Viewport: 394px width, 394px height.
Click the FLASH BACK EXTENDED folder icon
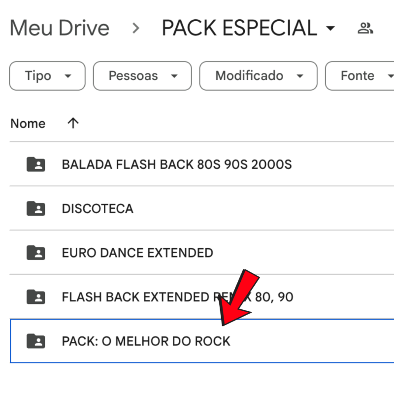(35, 297)
